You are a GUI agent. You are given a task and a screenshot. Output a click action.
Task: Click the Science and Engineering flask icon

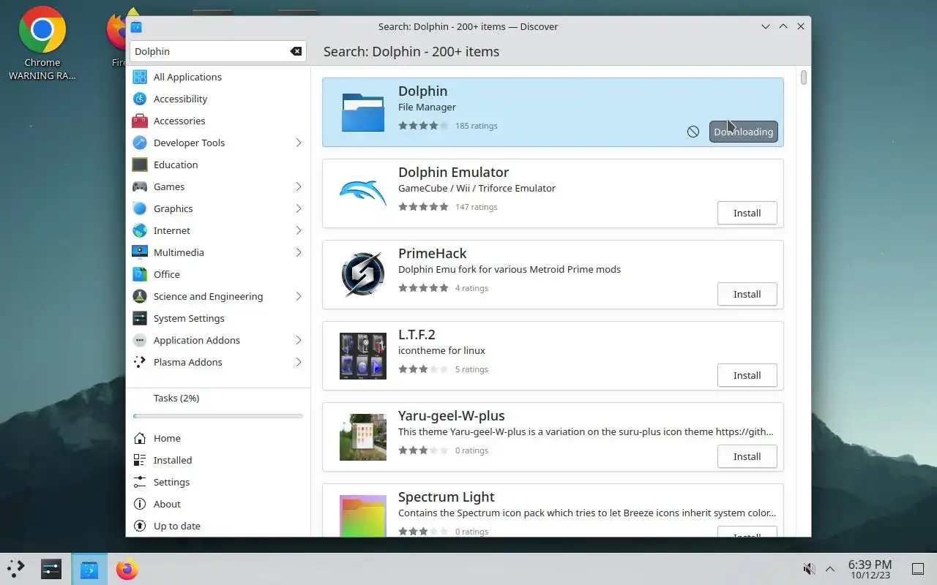140,296
